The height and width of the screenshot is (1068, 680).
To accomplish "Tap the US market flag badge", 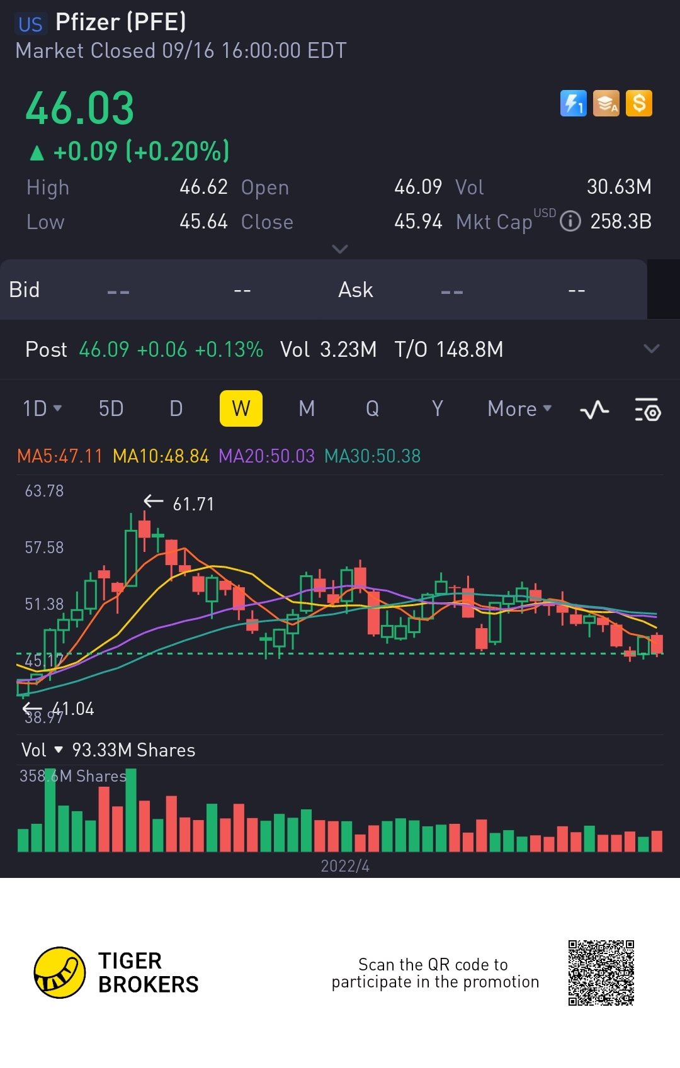I will (30, 24).
